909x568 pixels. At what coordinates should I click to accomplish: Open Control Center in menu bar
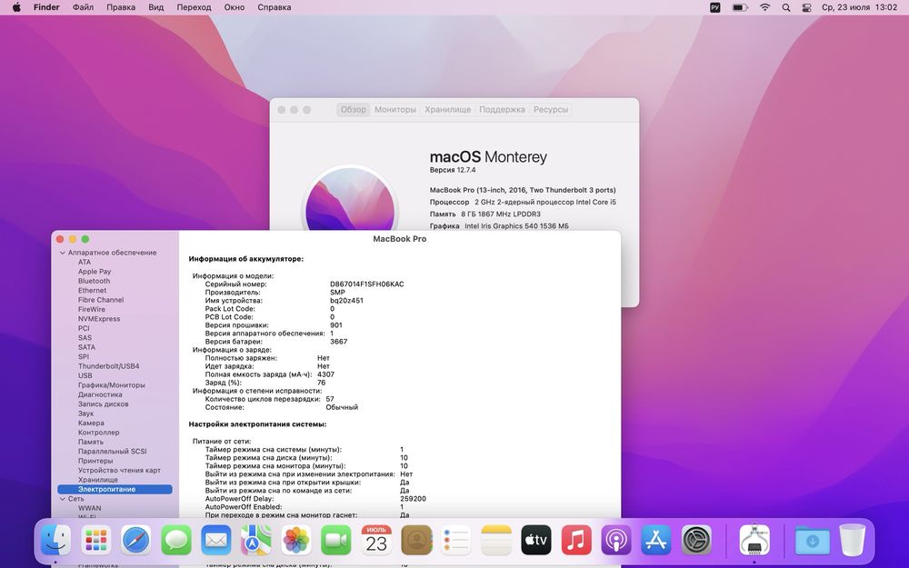click(x=806, y=7)
